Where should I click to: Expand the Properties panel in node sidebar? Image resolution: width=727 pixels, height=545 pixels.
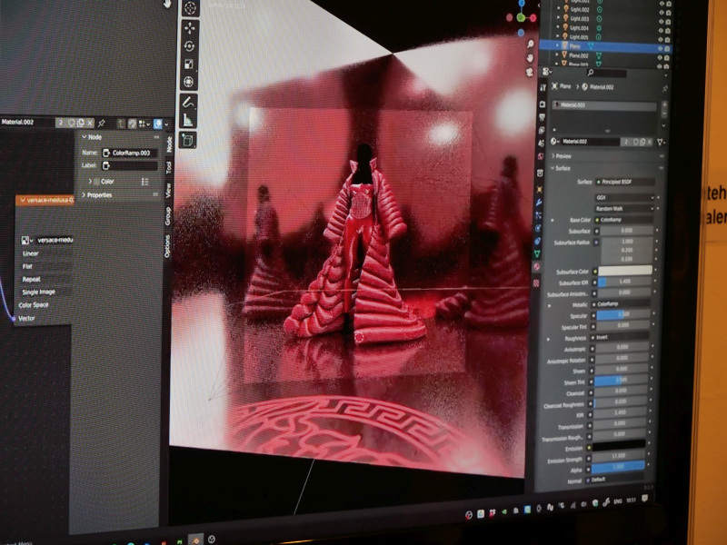click(x=97, y=195)
